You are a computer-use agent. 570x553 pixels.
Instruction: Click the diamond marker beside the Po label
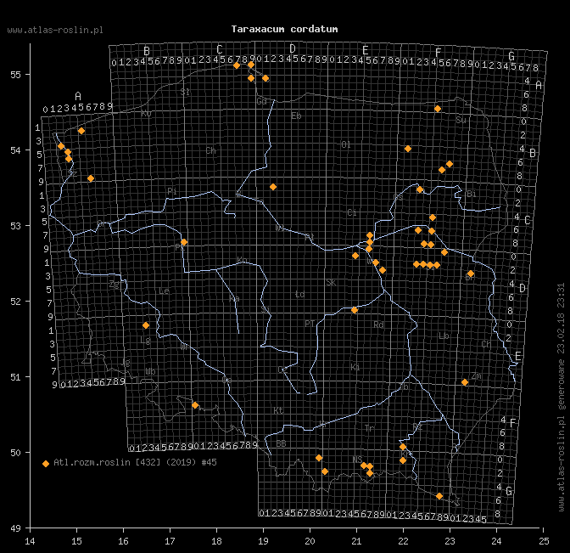click(184, 242)
